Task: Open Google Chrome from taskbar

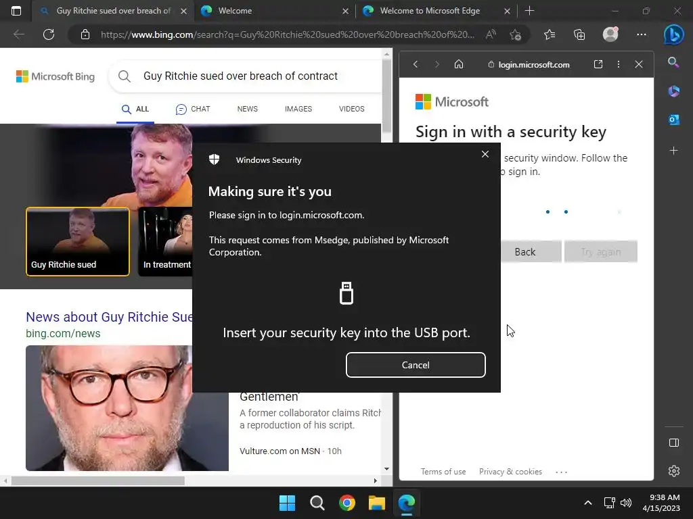Action: coord(347,503)
